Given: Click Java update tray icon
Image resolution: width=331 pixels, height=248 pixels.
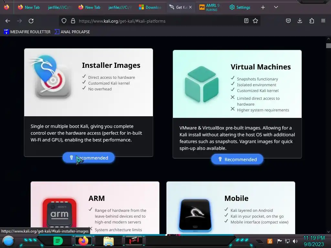Looking at the screenshot, I should pos(270,241).
